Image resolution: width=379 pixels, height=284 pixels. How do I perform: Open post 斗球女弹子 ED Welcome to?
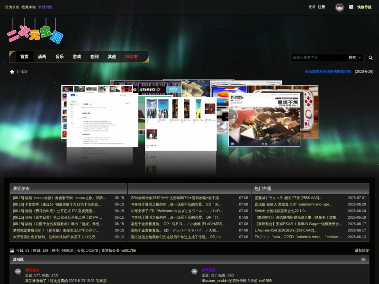pos(177,211)
